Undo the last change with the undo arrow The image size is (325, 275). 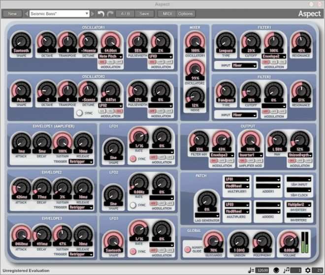point(101,14)
